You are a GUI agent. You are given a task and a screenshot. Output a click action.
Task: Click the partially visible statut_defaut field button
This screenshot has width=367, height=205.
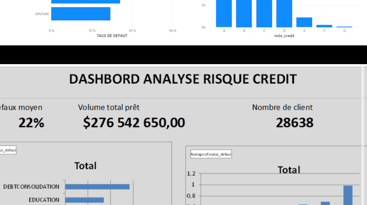(x=8, y=150)
